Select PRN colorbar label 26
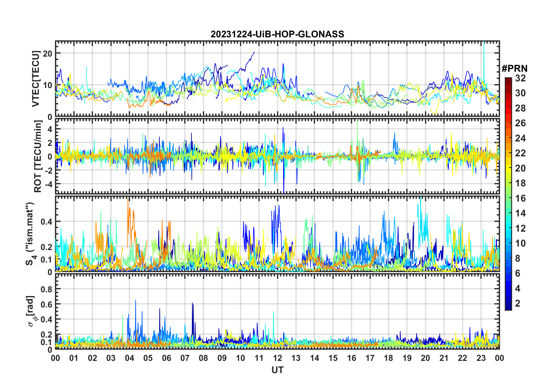 521,123
